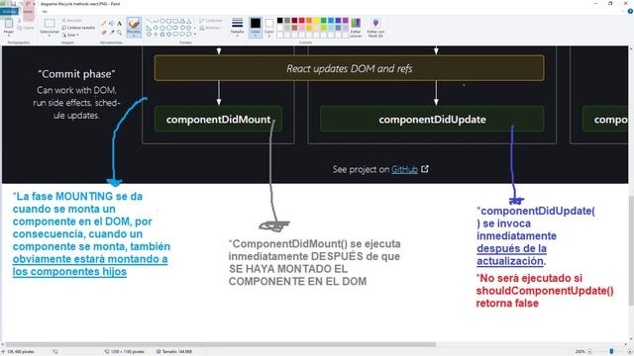
Task: Pick the green color swatch
Action: click(x=324, y=21)
